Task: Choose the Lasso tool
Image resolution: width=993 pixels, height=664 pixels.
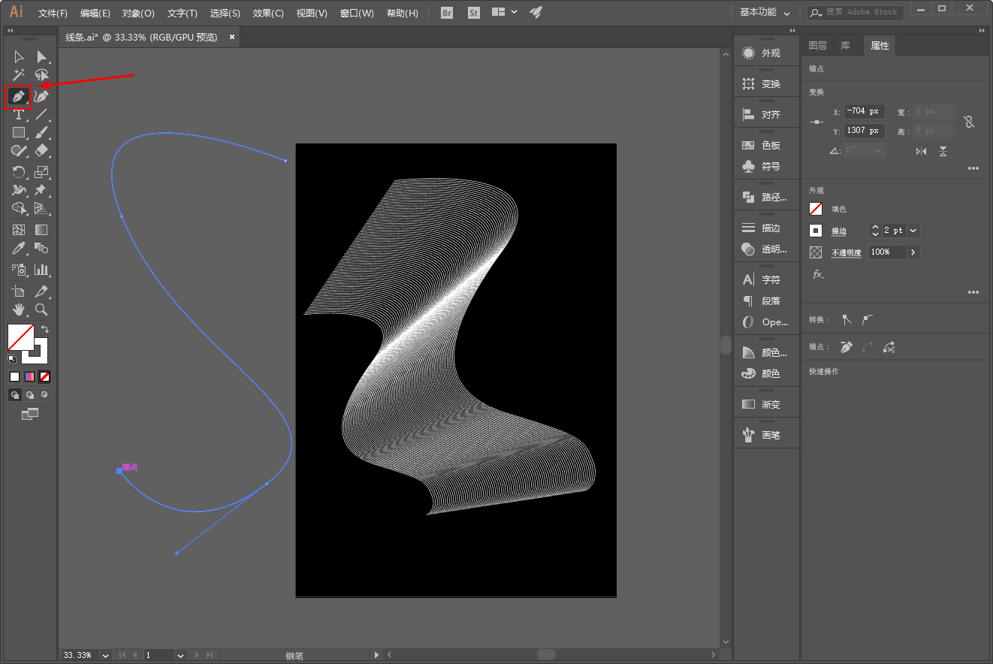Action: click(42, 76)
